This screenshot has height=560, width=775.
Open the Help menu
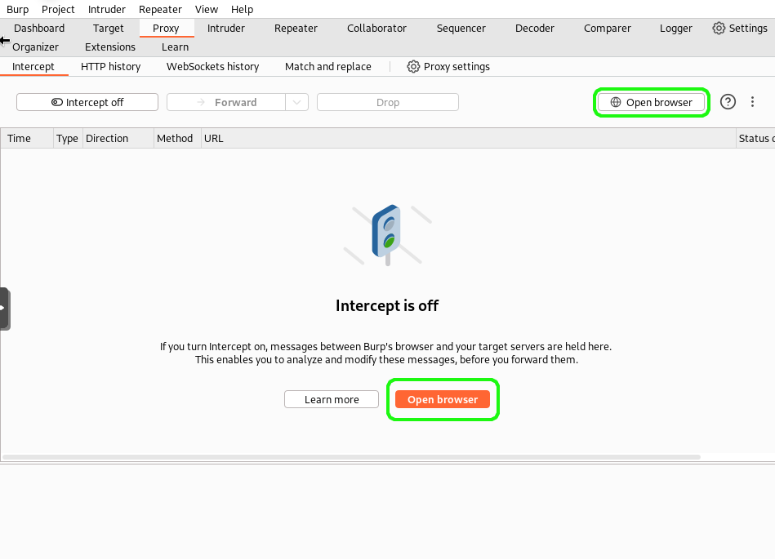(242, 10)
